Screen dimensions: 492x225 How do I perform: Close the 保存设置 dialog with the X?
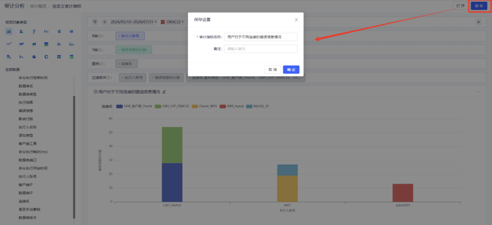coord(296,20)
